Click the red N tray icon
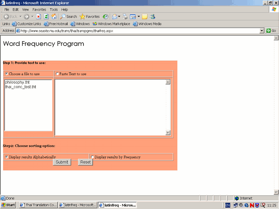This screenshot has width=279, height=209. tap(252, 205)
